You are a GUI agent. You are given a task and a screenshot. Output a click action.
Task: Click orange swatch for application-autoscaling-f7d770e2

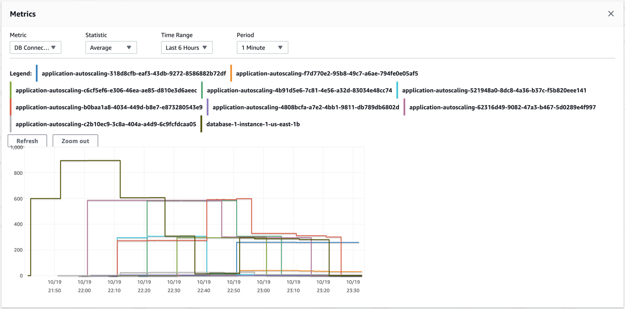point(231,73)
